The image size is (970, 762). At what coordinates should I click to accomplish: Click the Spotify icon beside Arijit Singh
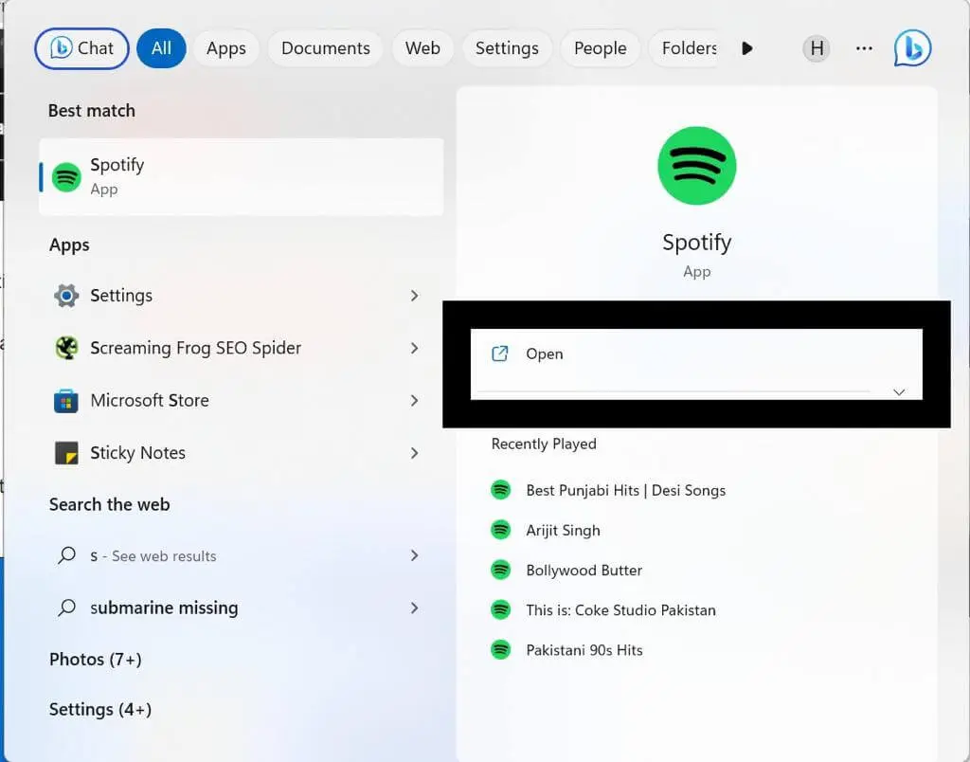pos(500,530)
